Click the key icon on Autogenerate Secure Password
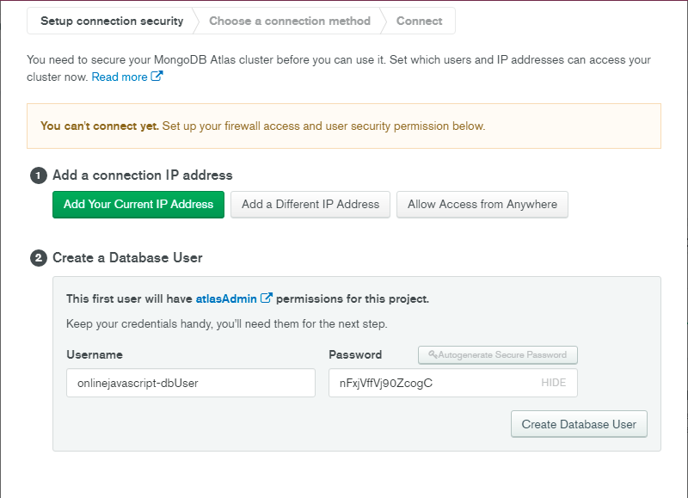Viewport: 688px width, 498px height. pyautogui.click(x=433, y=354)
